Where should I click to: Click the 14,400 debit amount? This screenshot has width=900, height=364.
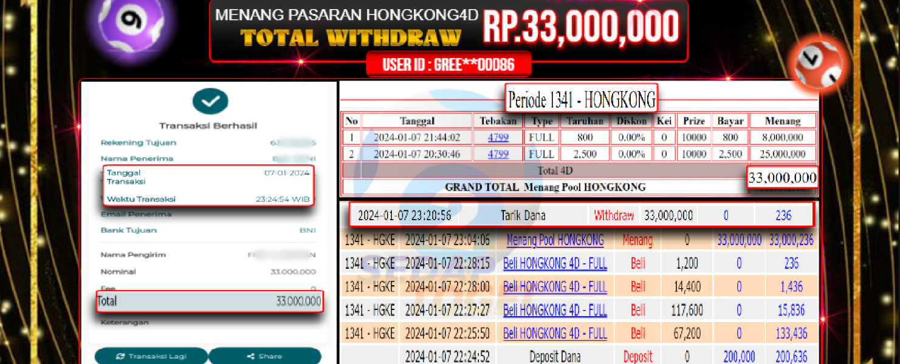pos(687,286)
